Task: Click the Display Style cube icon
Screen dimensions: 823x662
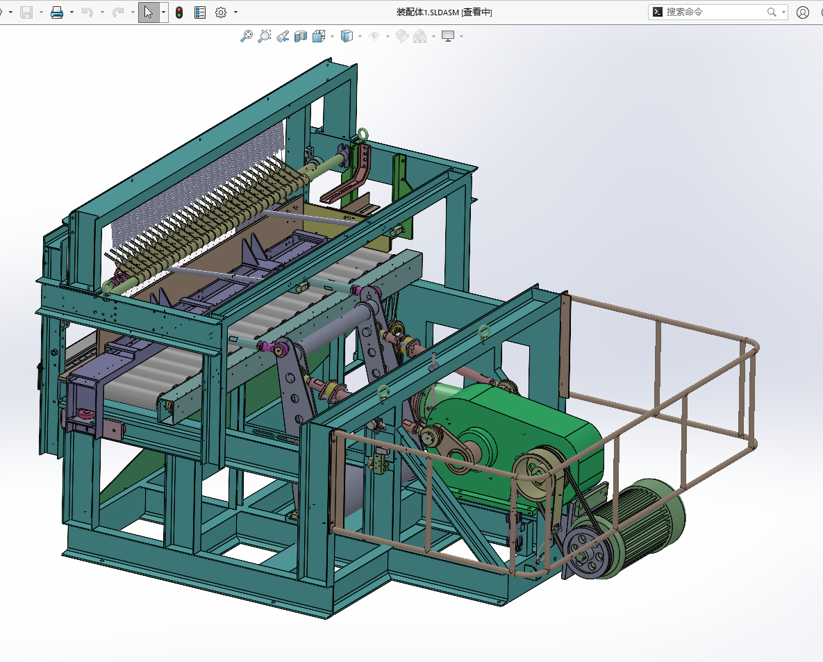Action: [347, 36]
